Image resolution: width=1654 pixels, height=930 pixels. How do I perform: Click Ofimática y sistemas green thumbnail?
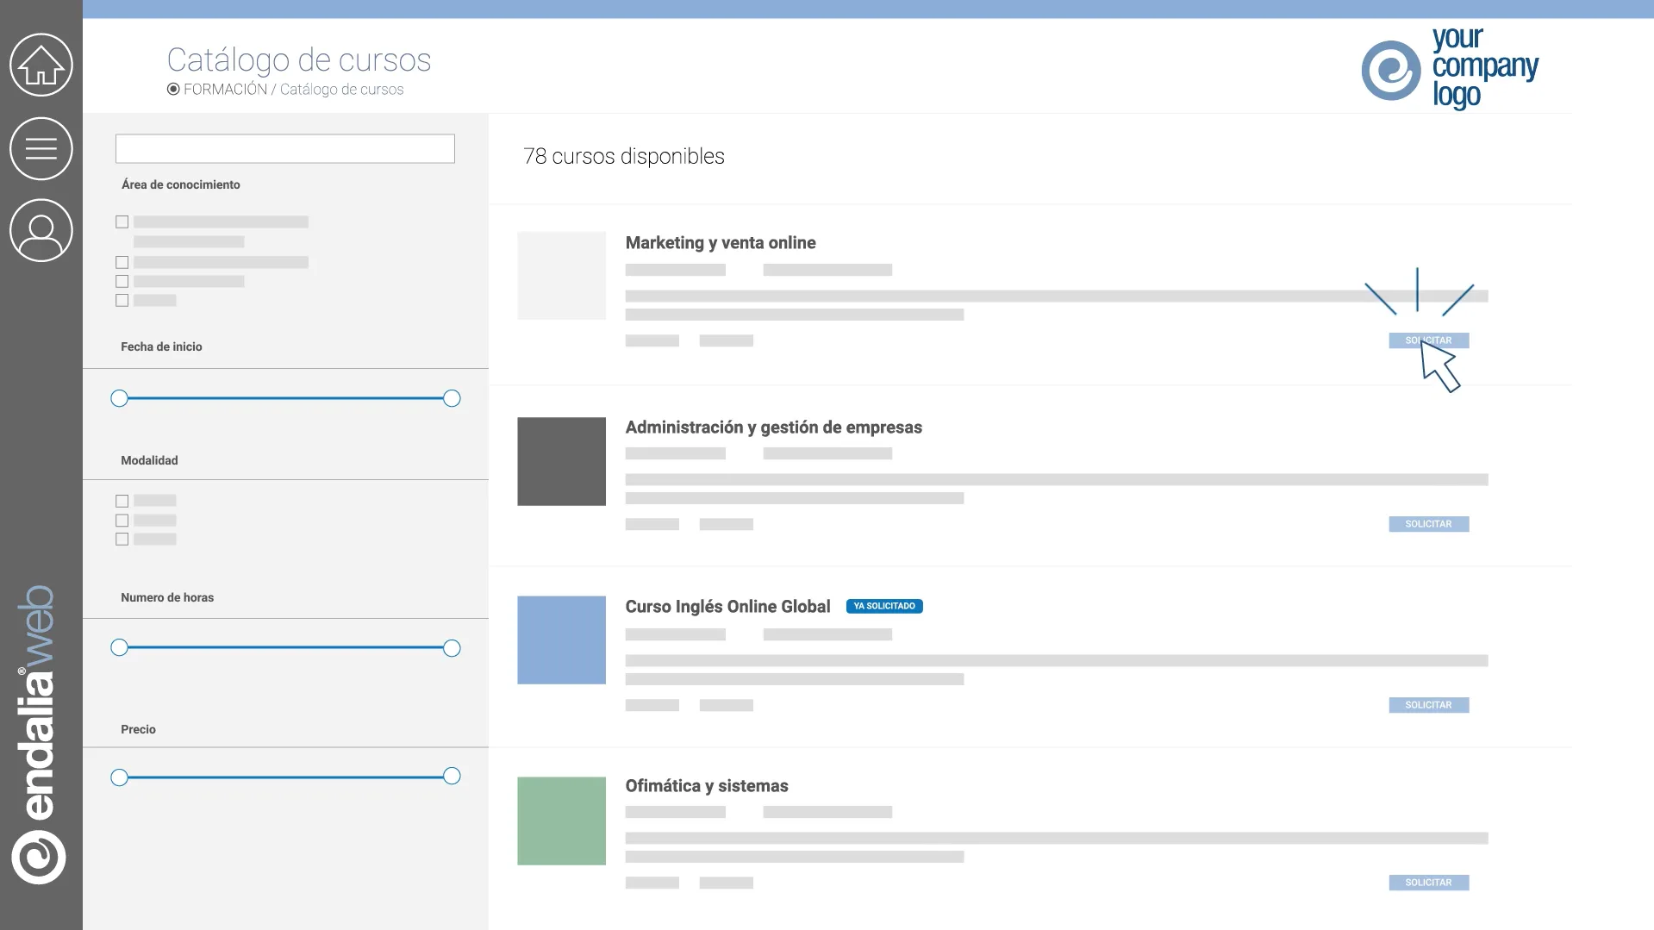coord(562,821)
